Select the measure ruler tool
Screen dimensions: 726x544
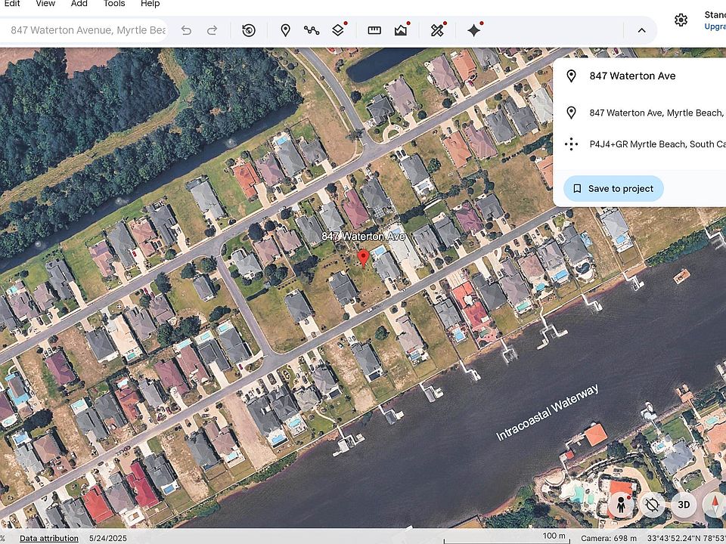(x=374, y=30)
